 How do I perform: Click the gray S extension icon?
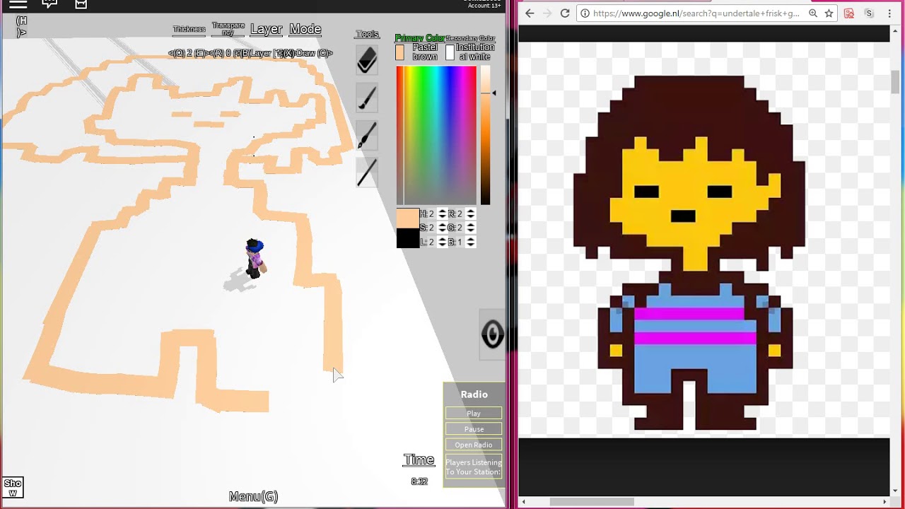point(869,13)
